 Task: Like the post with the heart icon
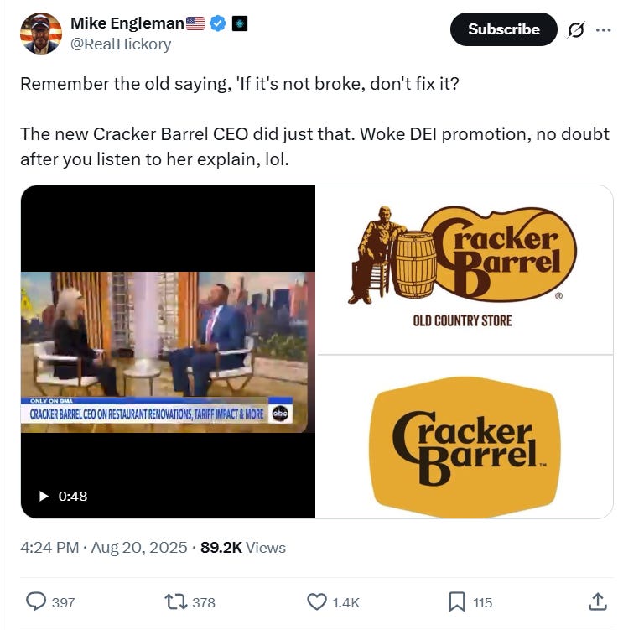[x=317, y=601]
